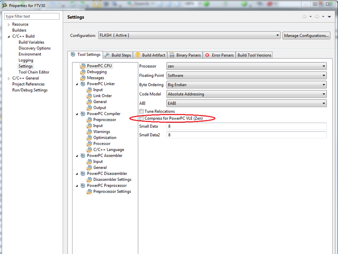Expand the C/C++ General tree node
This screenshot has width=338, height=254.
tap(9, 79)
